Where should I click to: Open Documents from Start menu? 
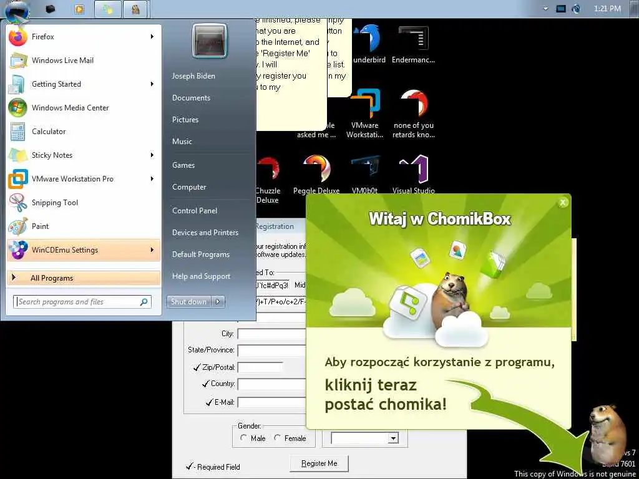click(x=191, y=98)
